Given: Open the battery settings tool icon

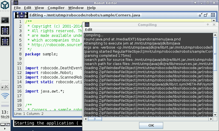Looking at the screenshot, I should (x=5, y=87).
